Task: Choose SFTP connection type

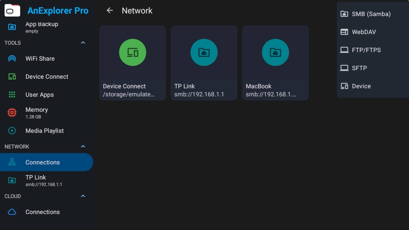Action: [359, 68]
